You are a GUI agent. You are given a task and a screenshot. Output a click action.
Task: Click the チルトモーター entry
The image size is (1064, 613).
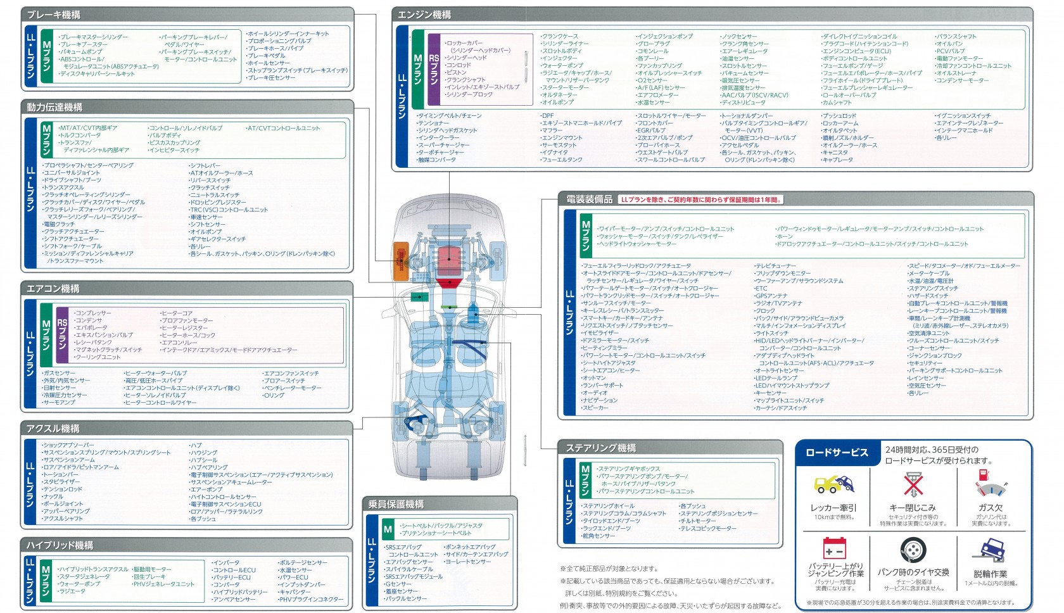coord(697,521)
